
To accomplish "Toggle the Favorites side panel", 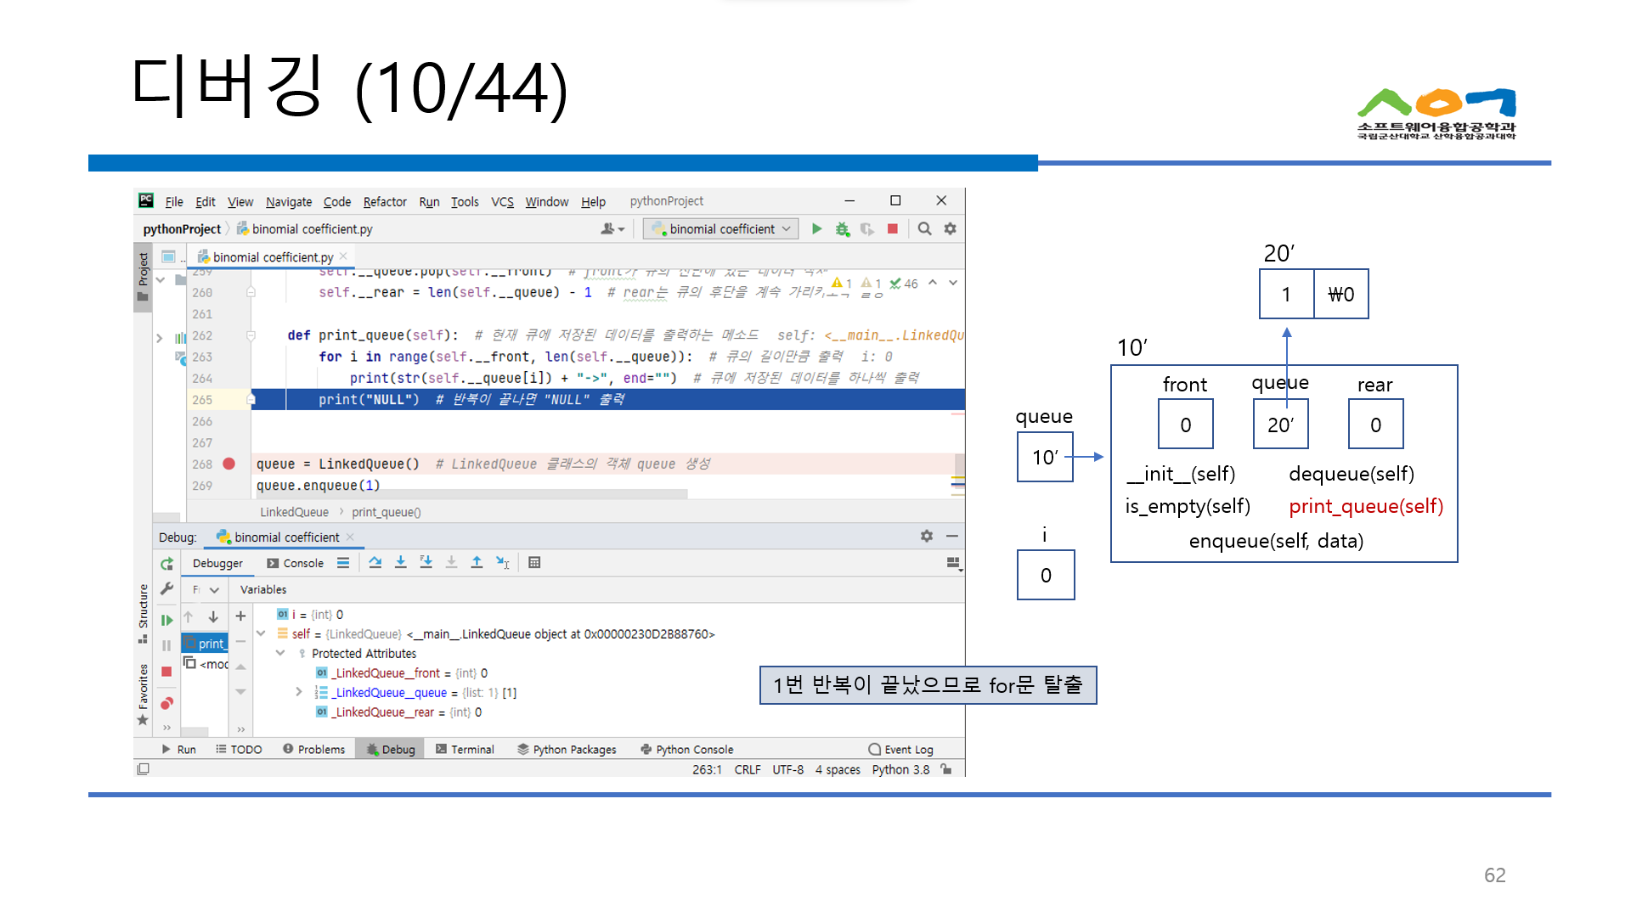I will coord(143,695).
